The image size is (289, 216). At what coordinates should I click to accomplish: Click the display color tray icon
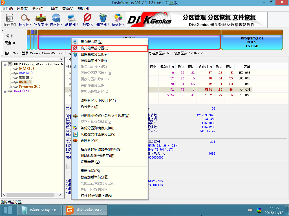point(259,210)
